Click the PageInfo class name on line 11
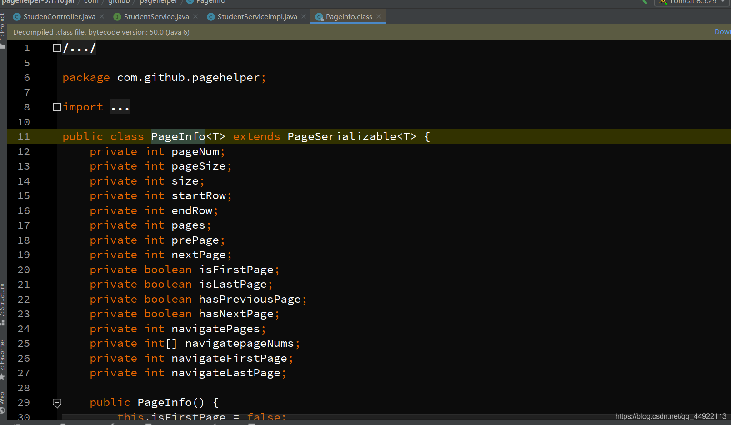Viewport: 731px width, 425px height. click(x=178, y=136)
